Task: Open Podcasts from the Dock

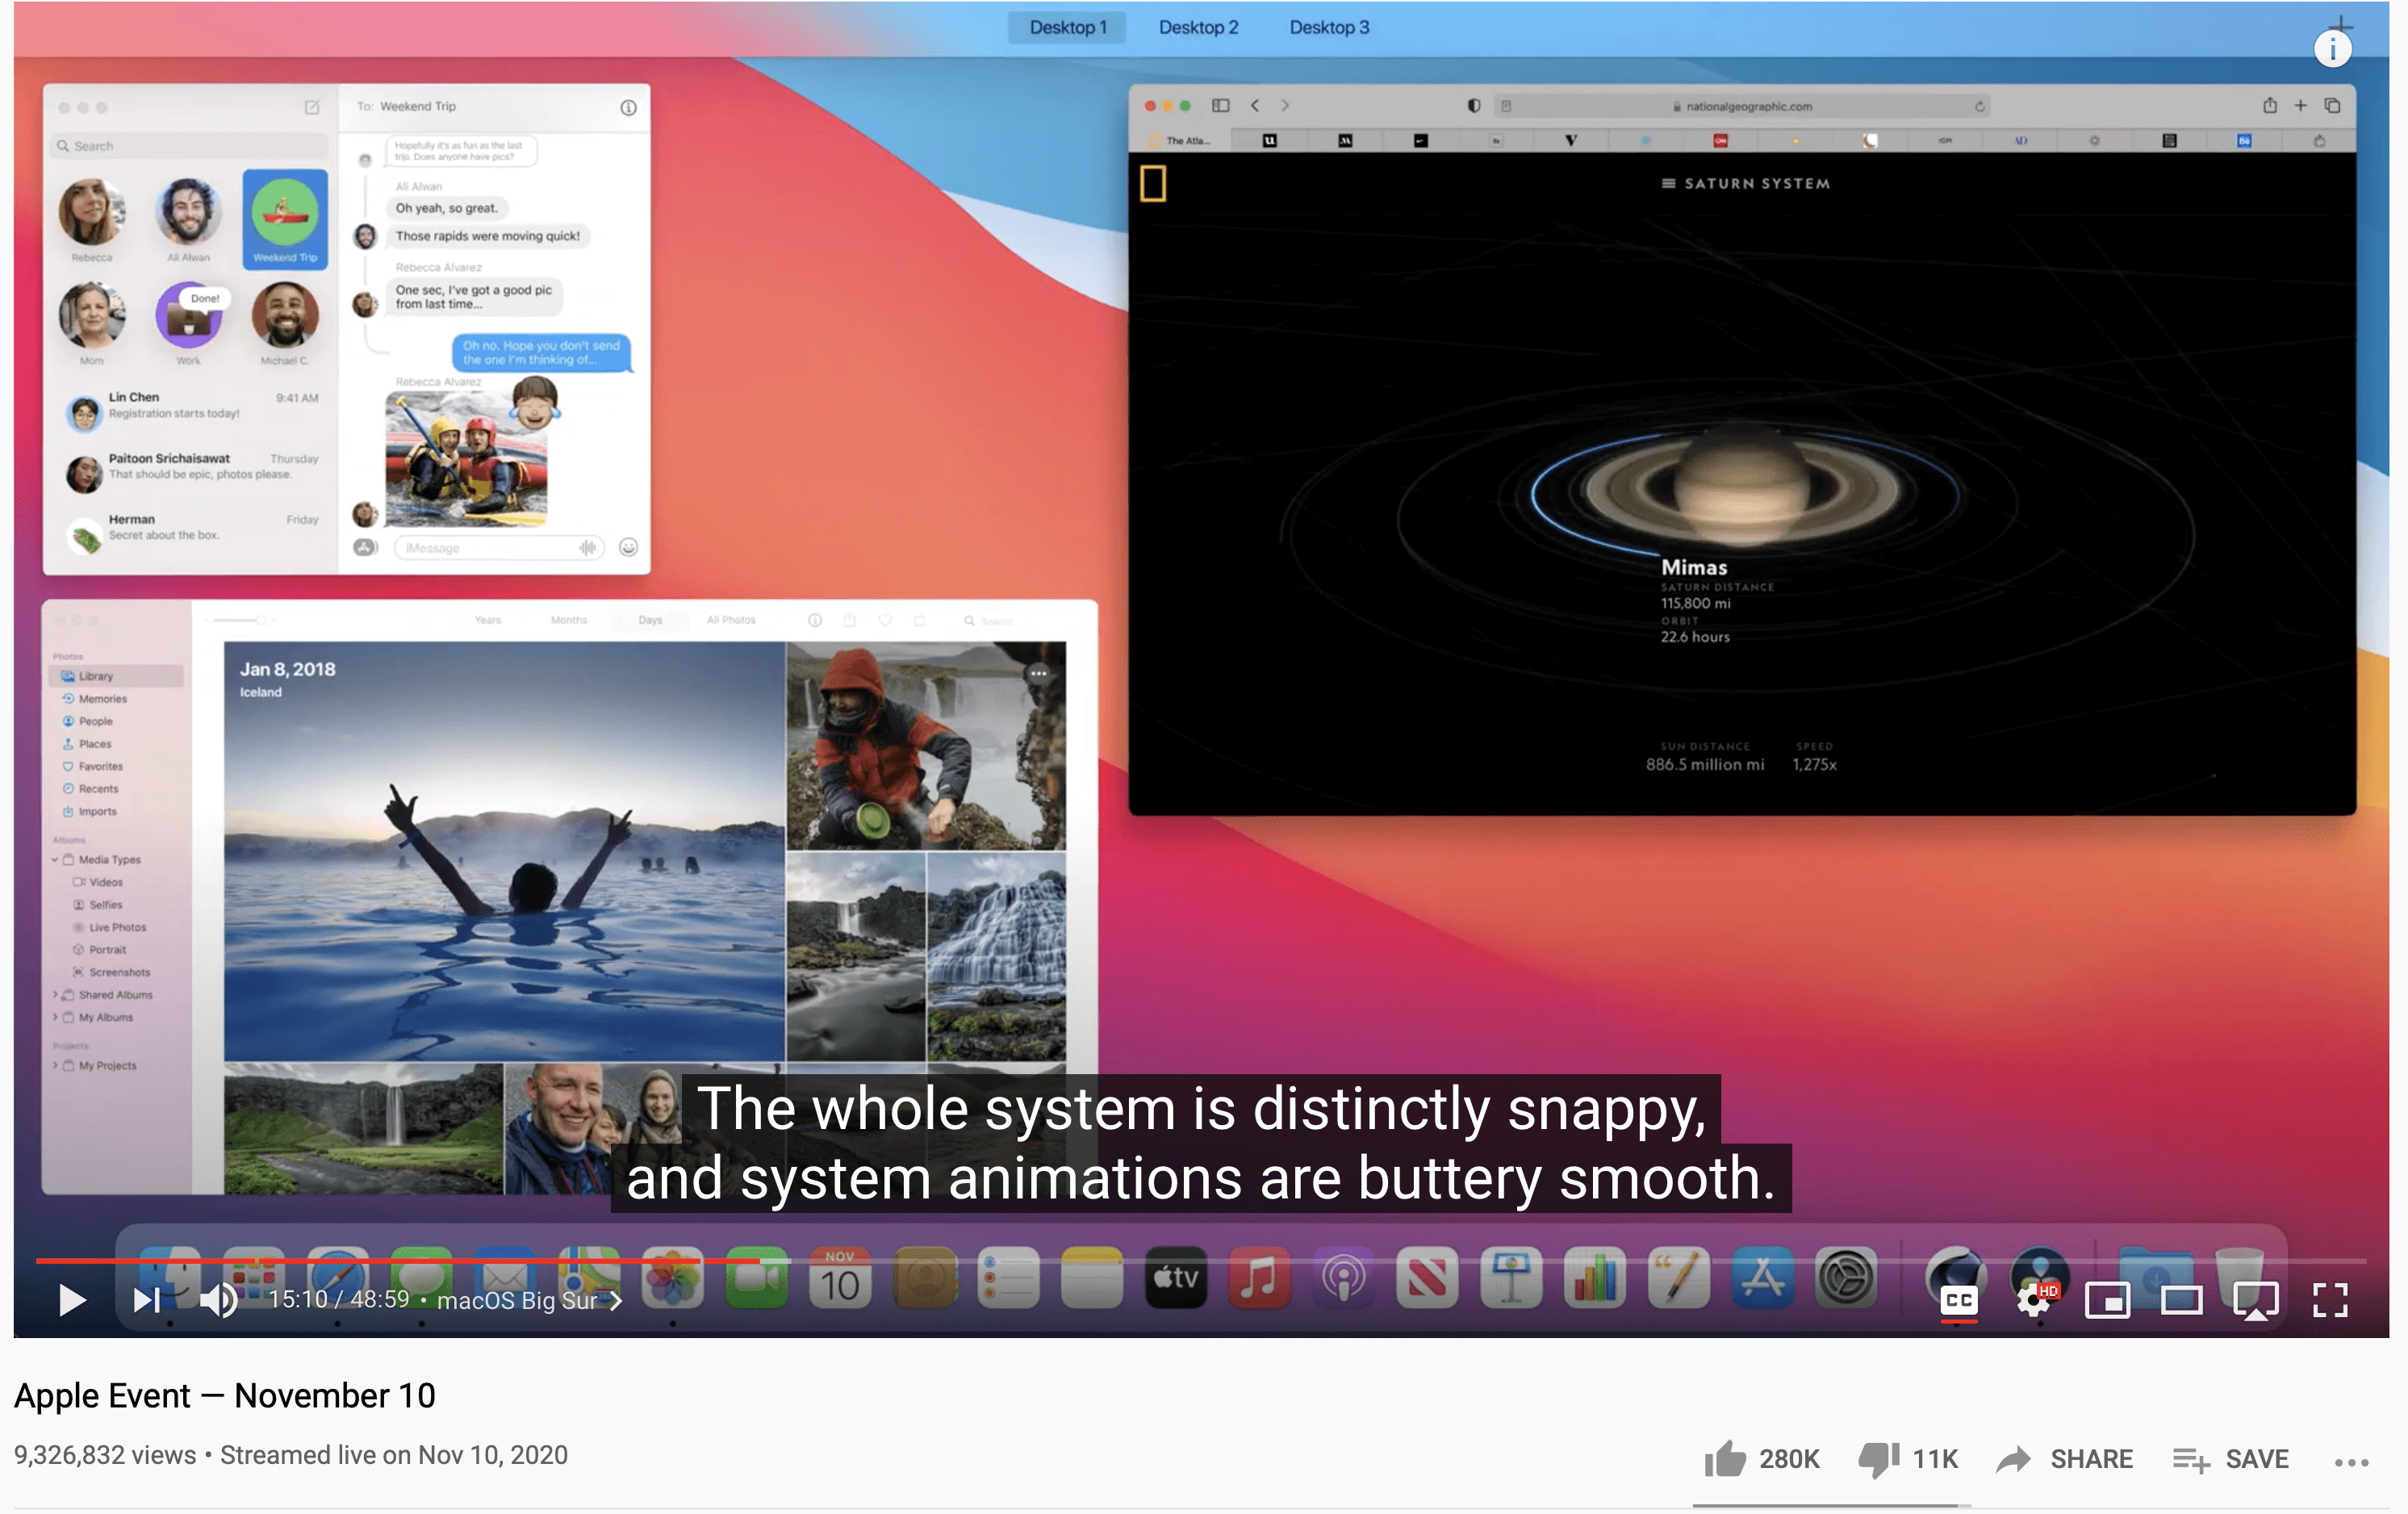Action: (x=1344, y=1278)
